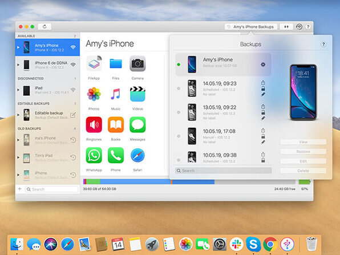Click export icon for 10.05.19, 09:38 backup
Image resolution: width=340 pixels, height=255 pixels.
pyautogui.click(x=263, y=154)
